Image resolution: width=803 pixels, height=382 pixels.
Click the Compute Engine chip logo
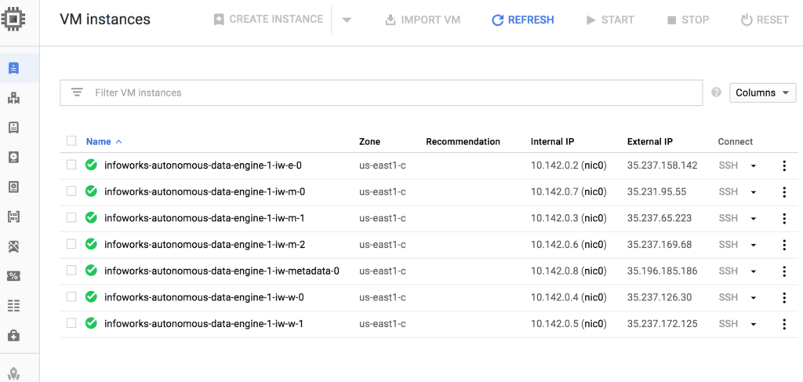coord(14,20)
